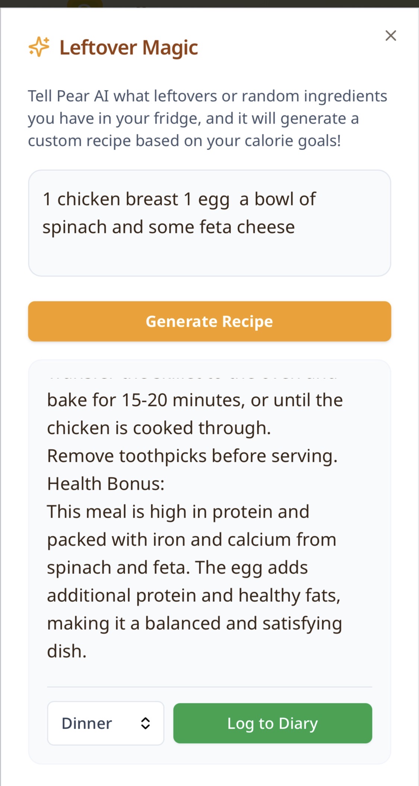Click the final word "dish." in recipe
The image size is (419, 786).
[x=67, y=651]
